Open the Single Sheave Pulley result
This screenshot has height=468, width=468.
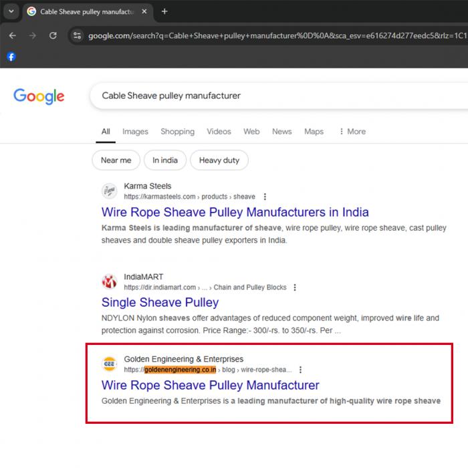tap(160, 303)
